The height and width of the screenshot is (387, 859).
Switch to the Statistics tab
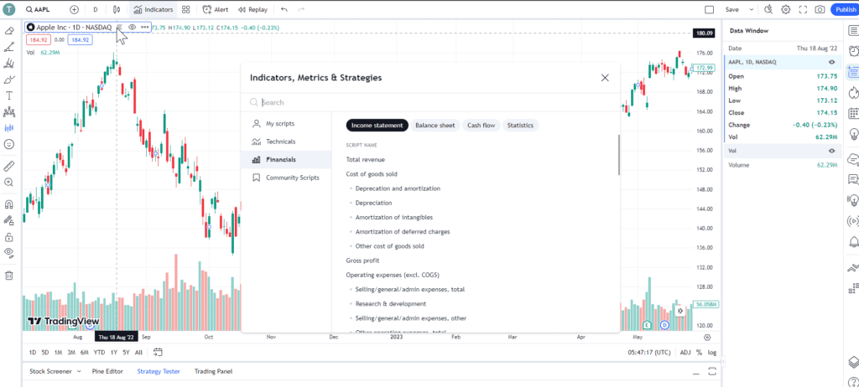pos(520,126)
